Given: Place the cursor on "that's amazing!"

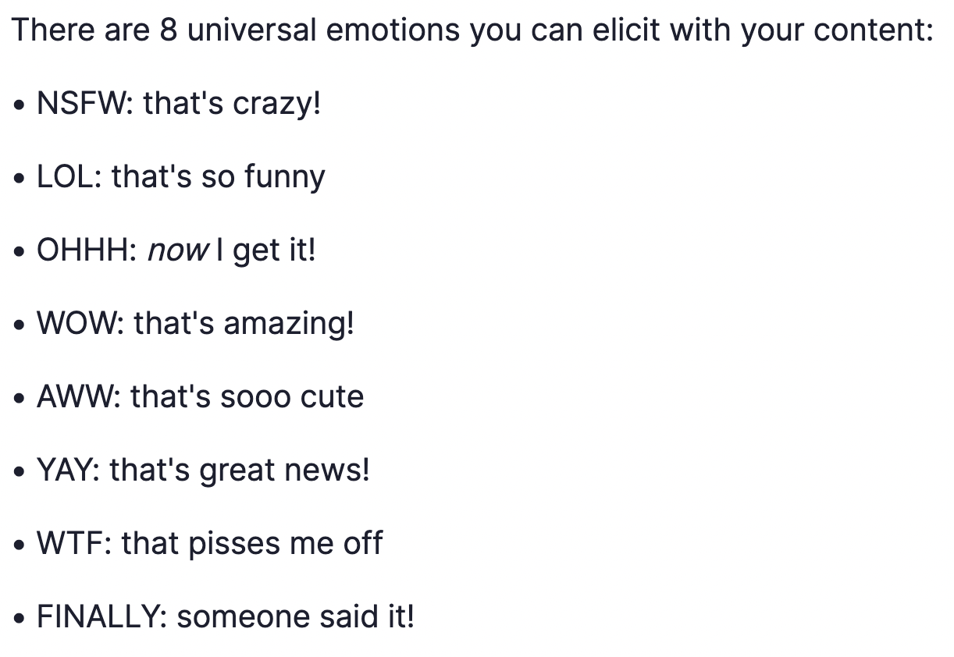Looking at the screenshot, I should coord(244,325).
